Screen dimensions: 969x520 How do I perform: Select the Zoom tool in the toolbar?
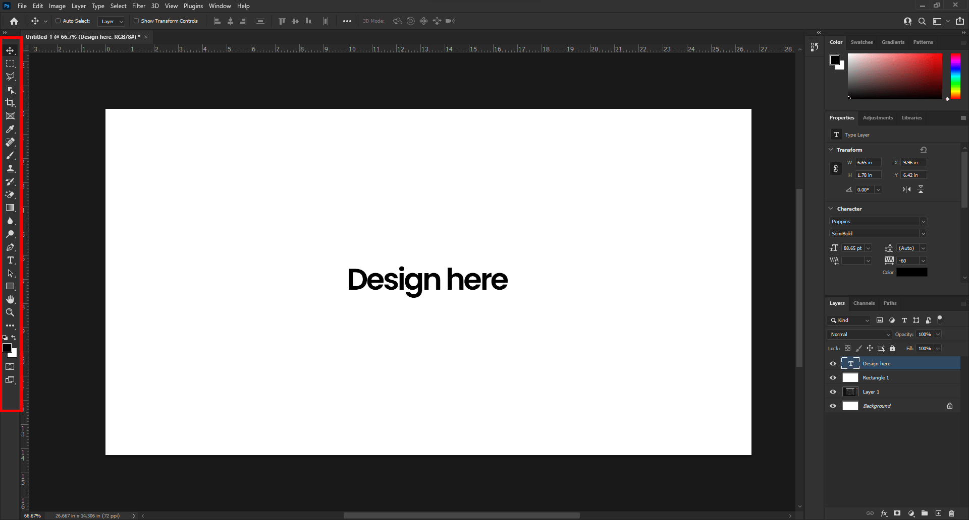tap(10, 312)
